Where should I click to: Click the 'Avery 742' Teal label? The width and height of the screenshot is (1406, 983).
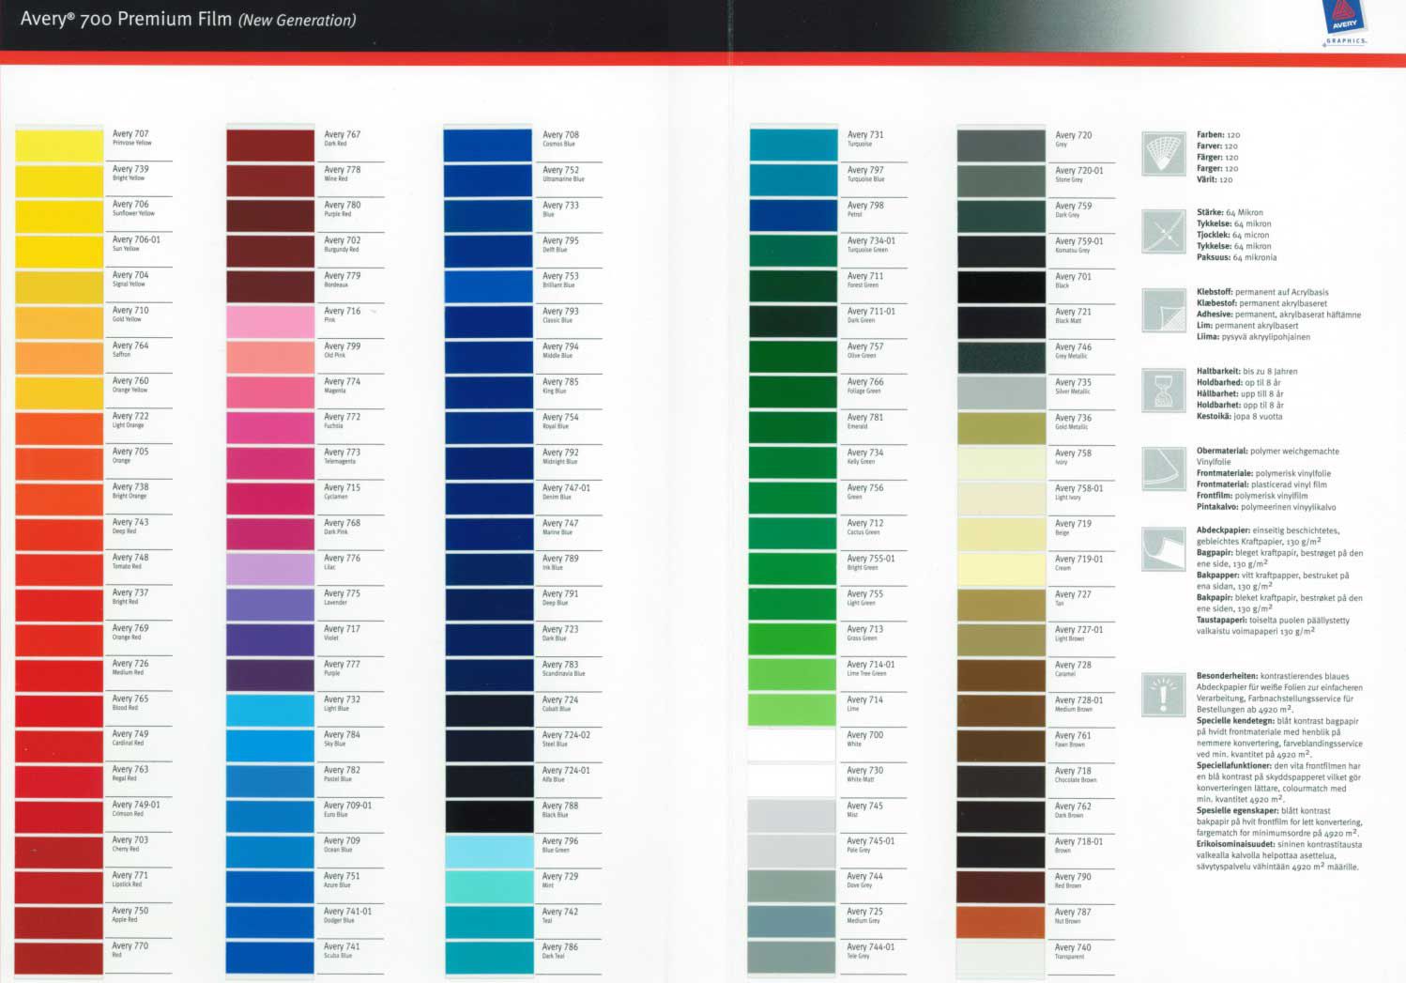tap(560, 915)
